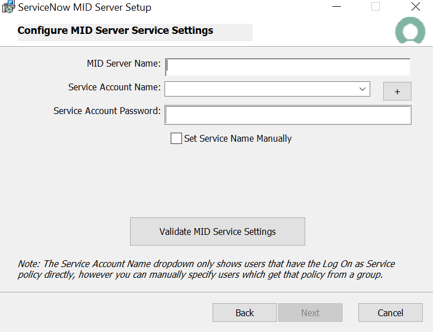The height and width of the screenshot is (332, 433).
Task: Click the ServiceNow MID Server Setup title text
Action: [x=85, y=8]
